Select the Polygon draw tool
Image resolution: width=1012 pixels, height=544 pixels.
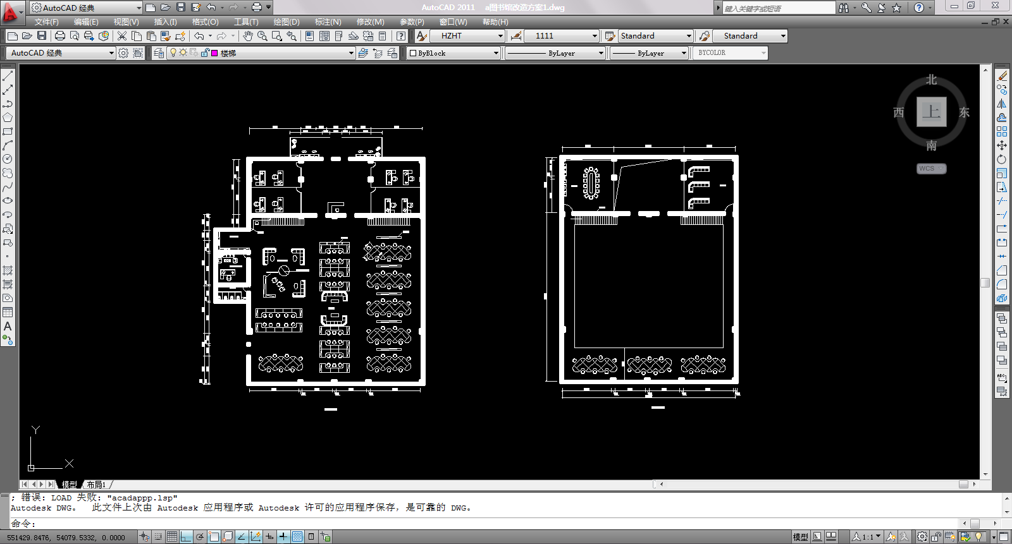click(8, 118)
